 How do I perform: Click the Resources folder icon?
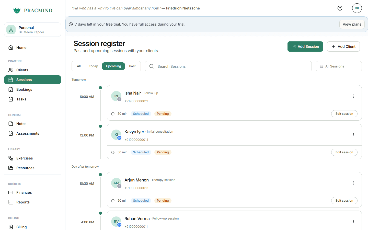[x=11, y=168]
